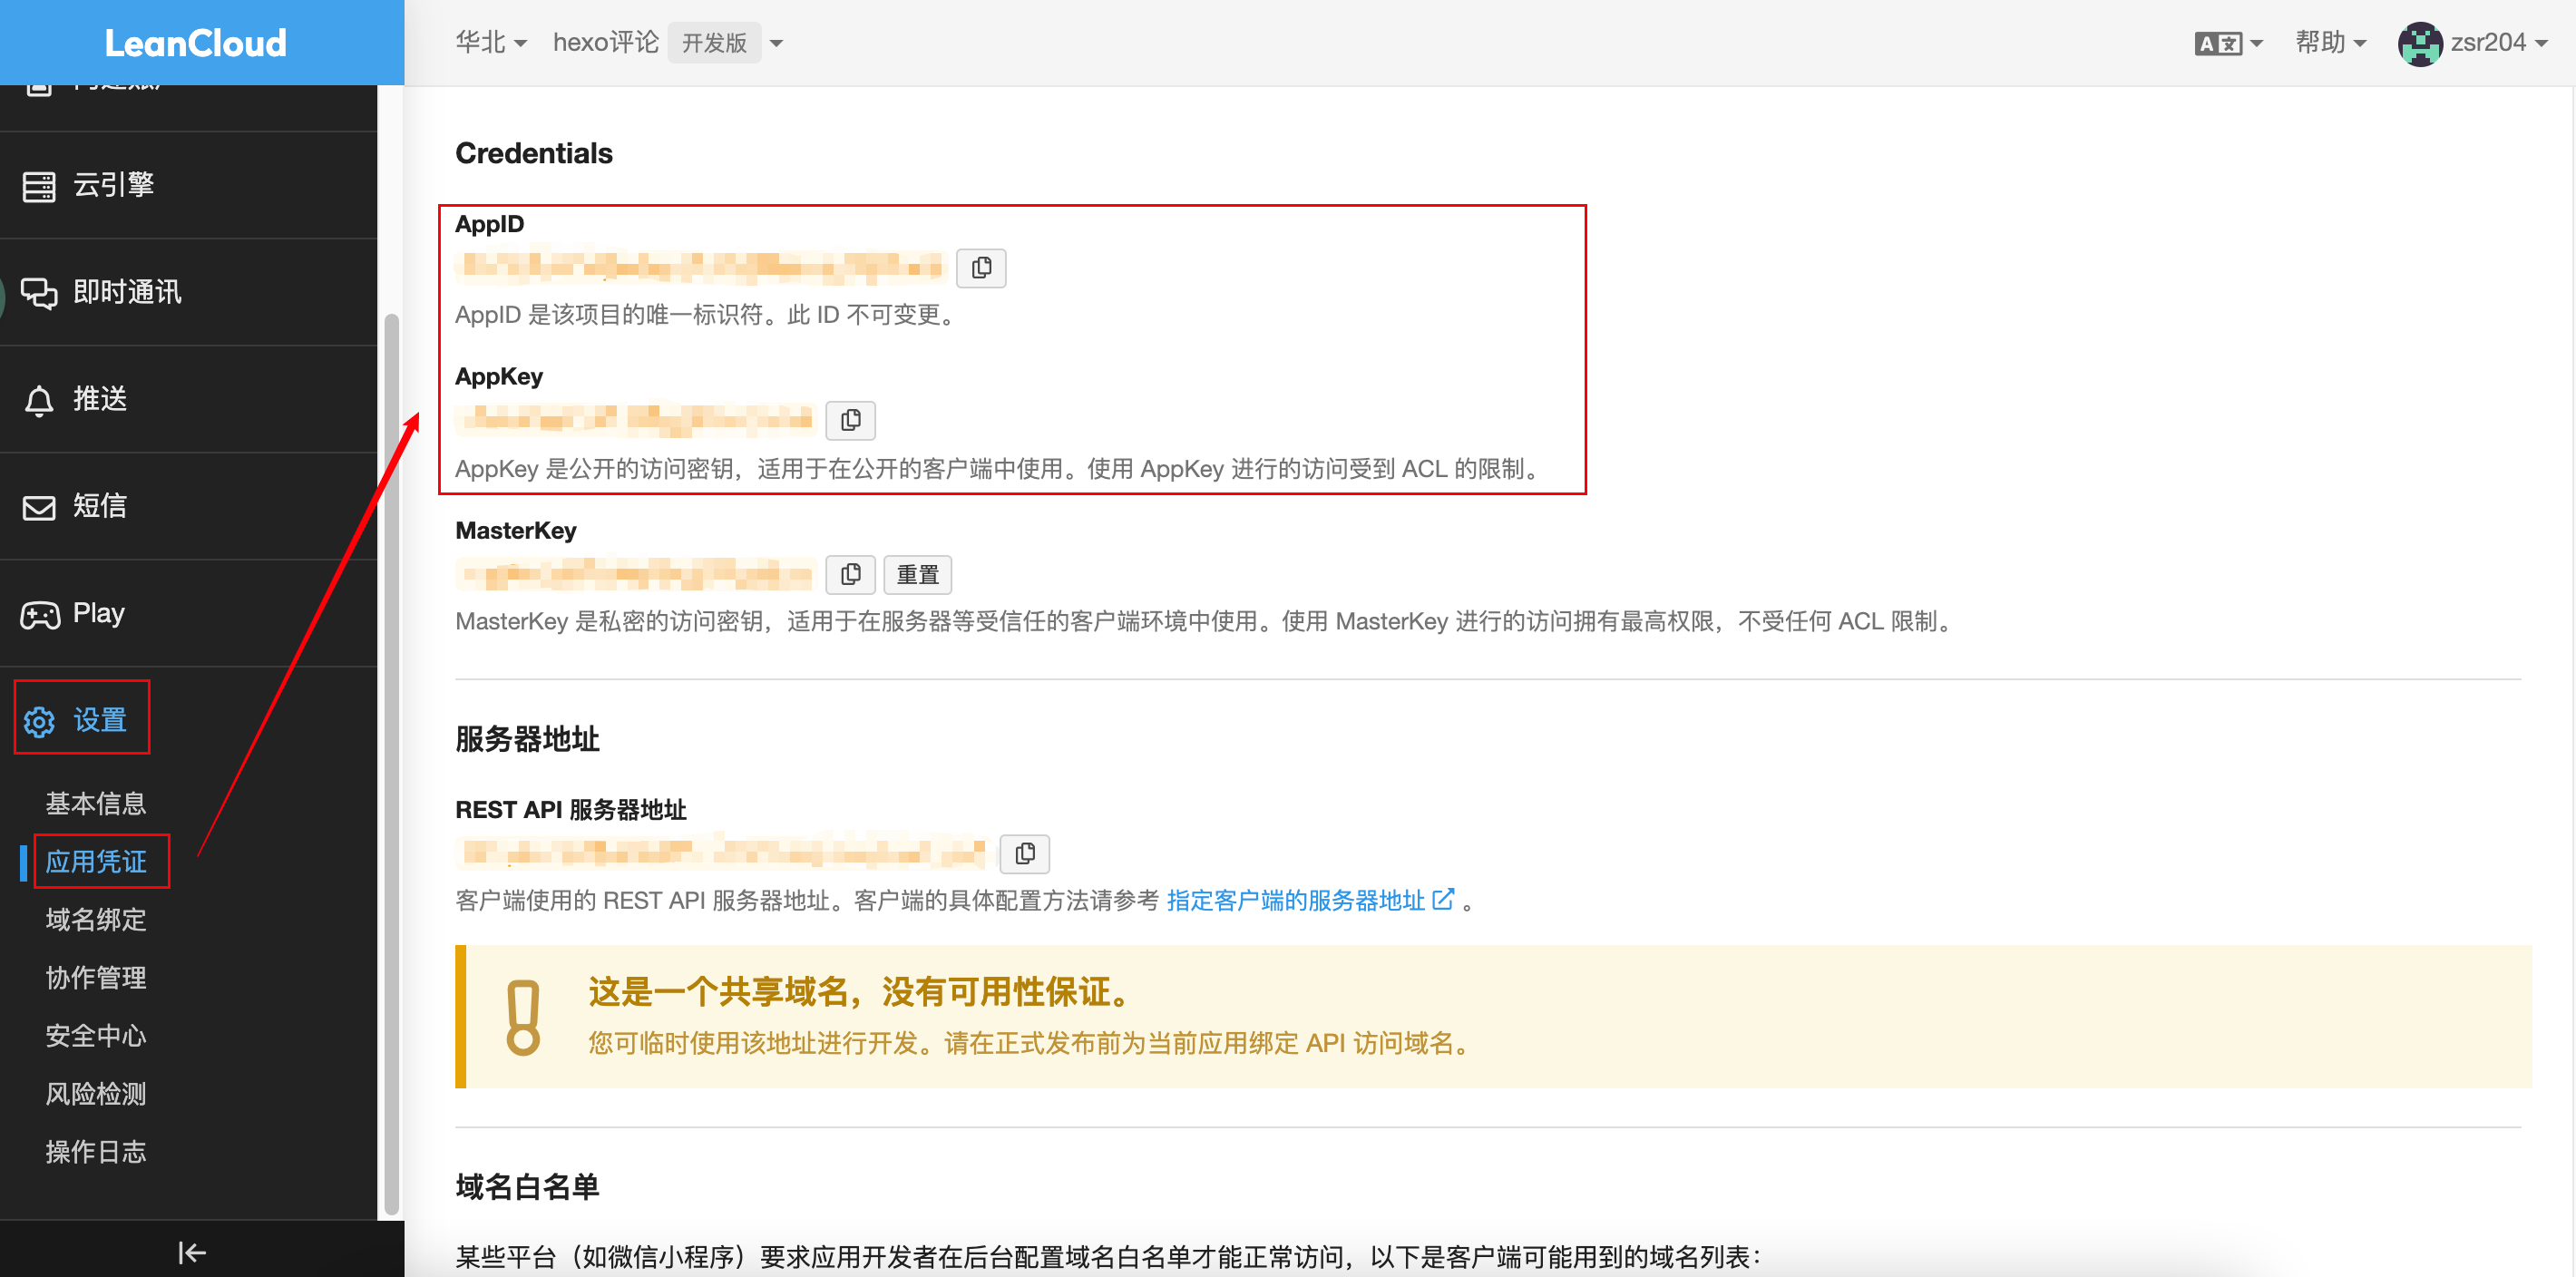Viewport: 2576px width, 1277px height.
Task: Collapse the sidebar with the bottom arrow icon
Action: (190, 1252)
